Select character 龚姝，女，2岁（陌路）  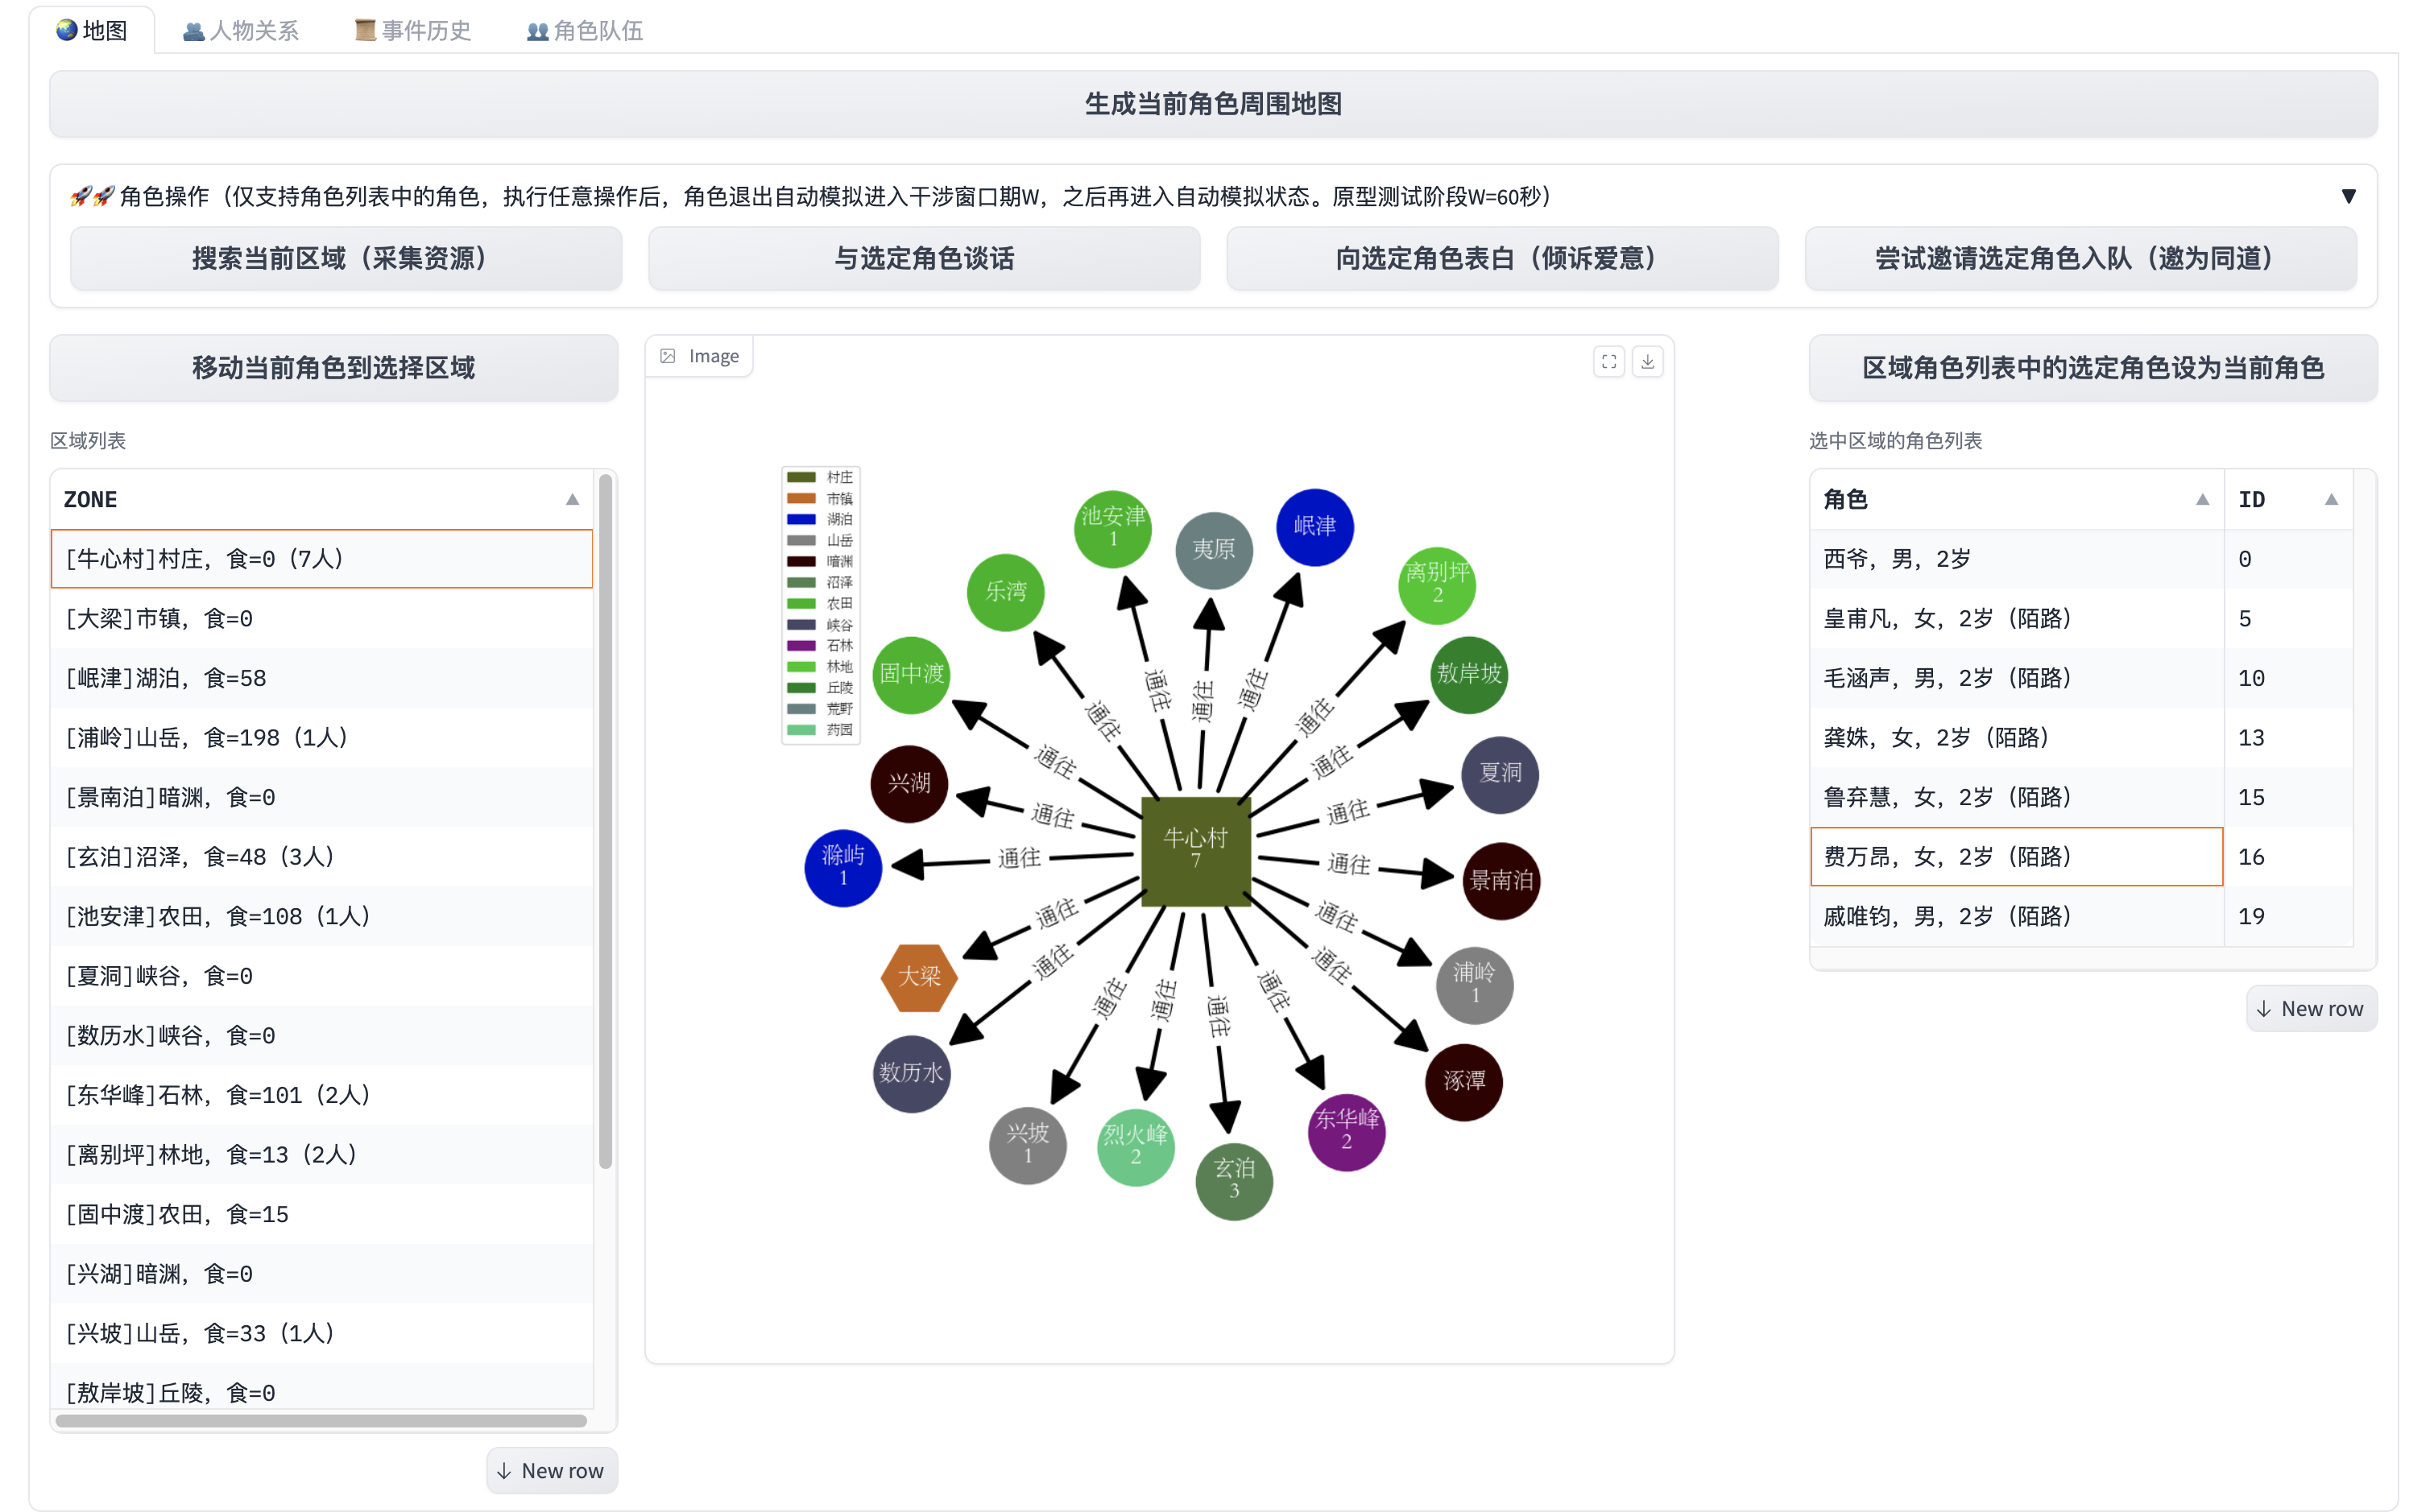2017,737
